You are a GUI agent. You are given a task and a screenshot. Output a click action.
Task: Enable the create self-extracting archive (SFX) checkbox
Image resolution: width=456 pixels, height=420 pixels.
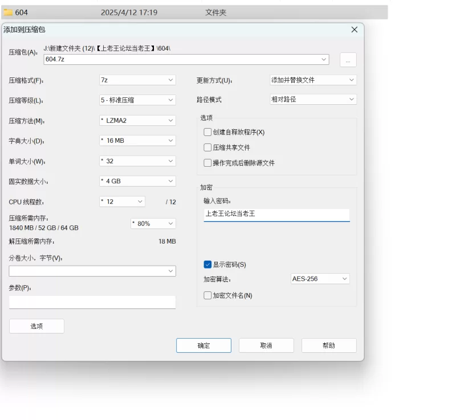pyautogui.click(x=207, y=132)
